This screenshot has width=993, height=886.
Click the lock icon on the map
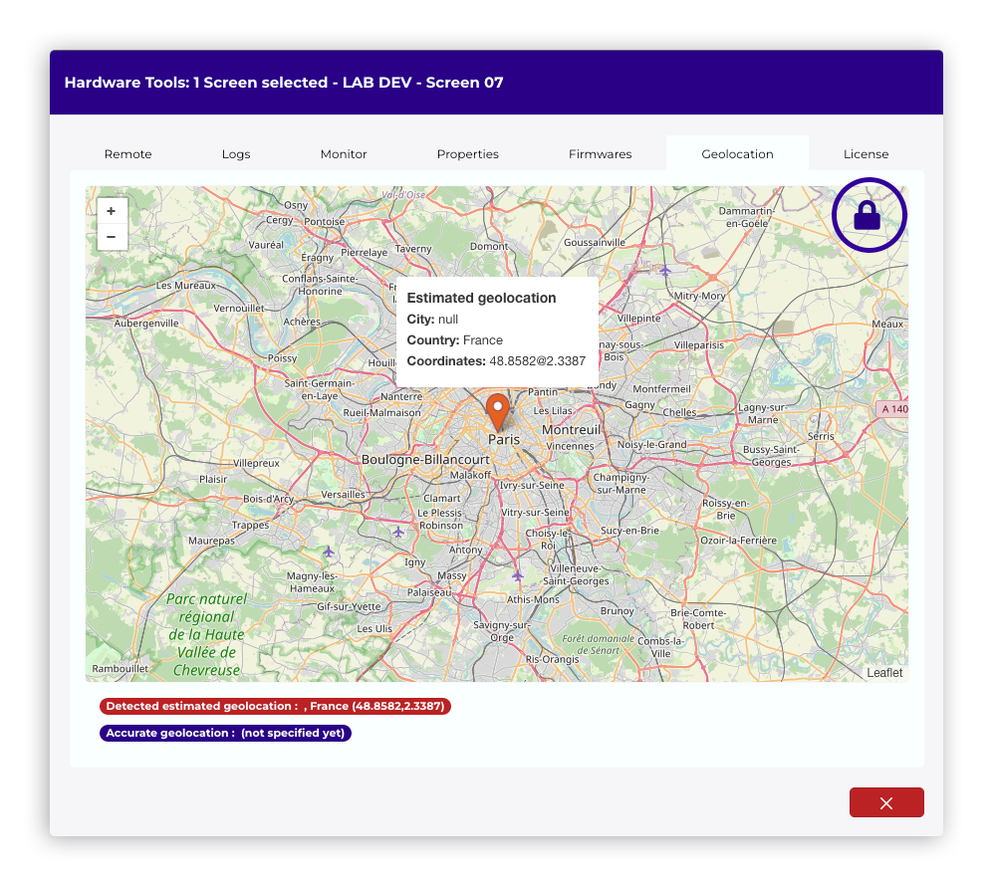coord(868,215)
